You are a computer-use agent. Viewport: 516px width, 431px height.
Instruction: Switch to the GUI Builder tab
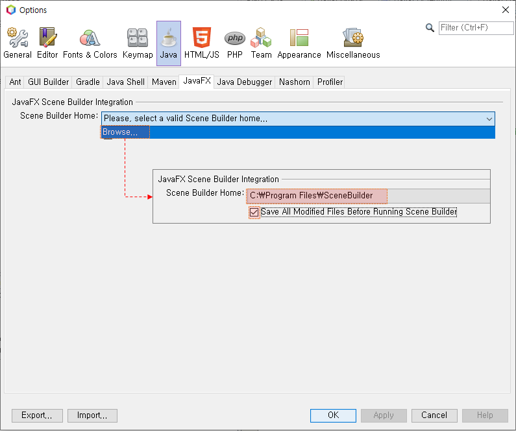(48, 82)
